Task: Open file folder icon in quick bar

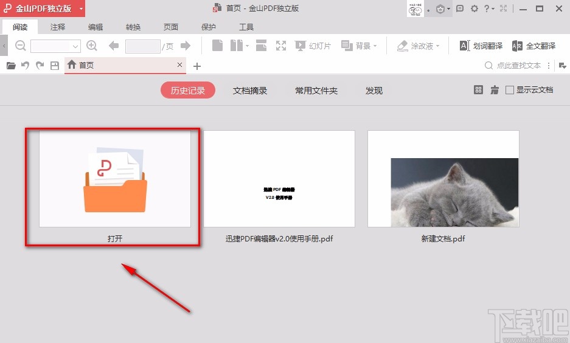Action: tap(12, 66)
